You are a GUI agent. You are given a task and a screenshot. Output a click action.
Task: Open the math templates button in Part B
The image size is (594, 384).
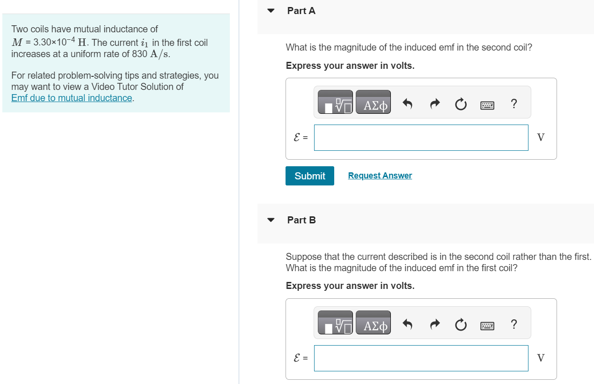point(335,323)
